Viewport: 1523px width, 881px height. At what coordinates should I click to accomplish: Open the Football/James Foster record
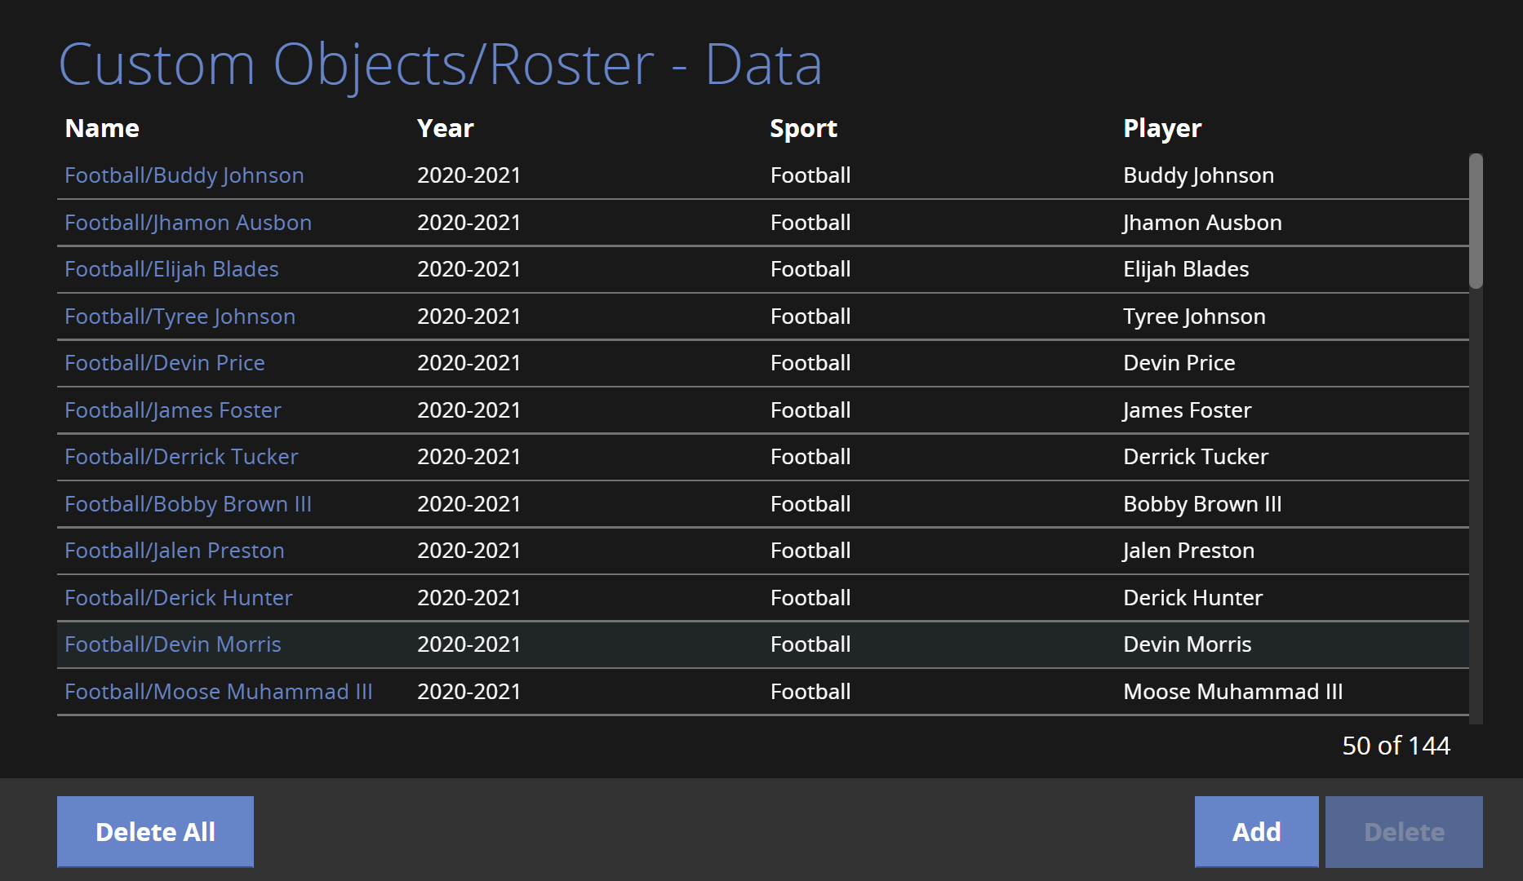coord(172,410)
